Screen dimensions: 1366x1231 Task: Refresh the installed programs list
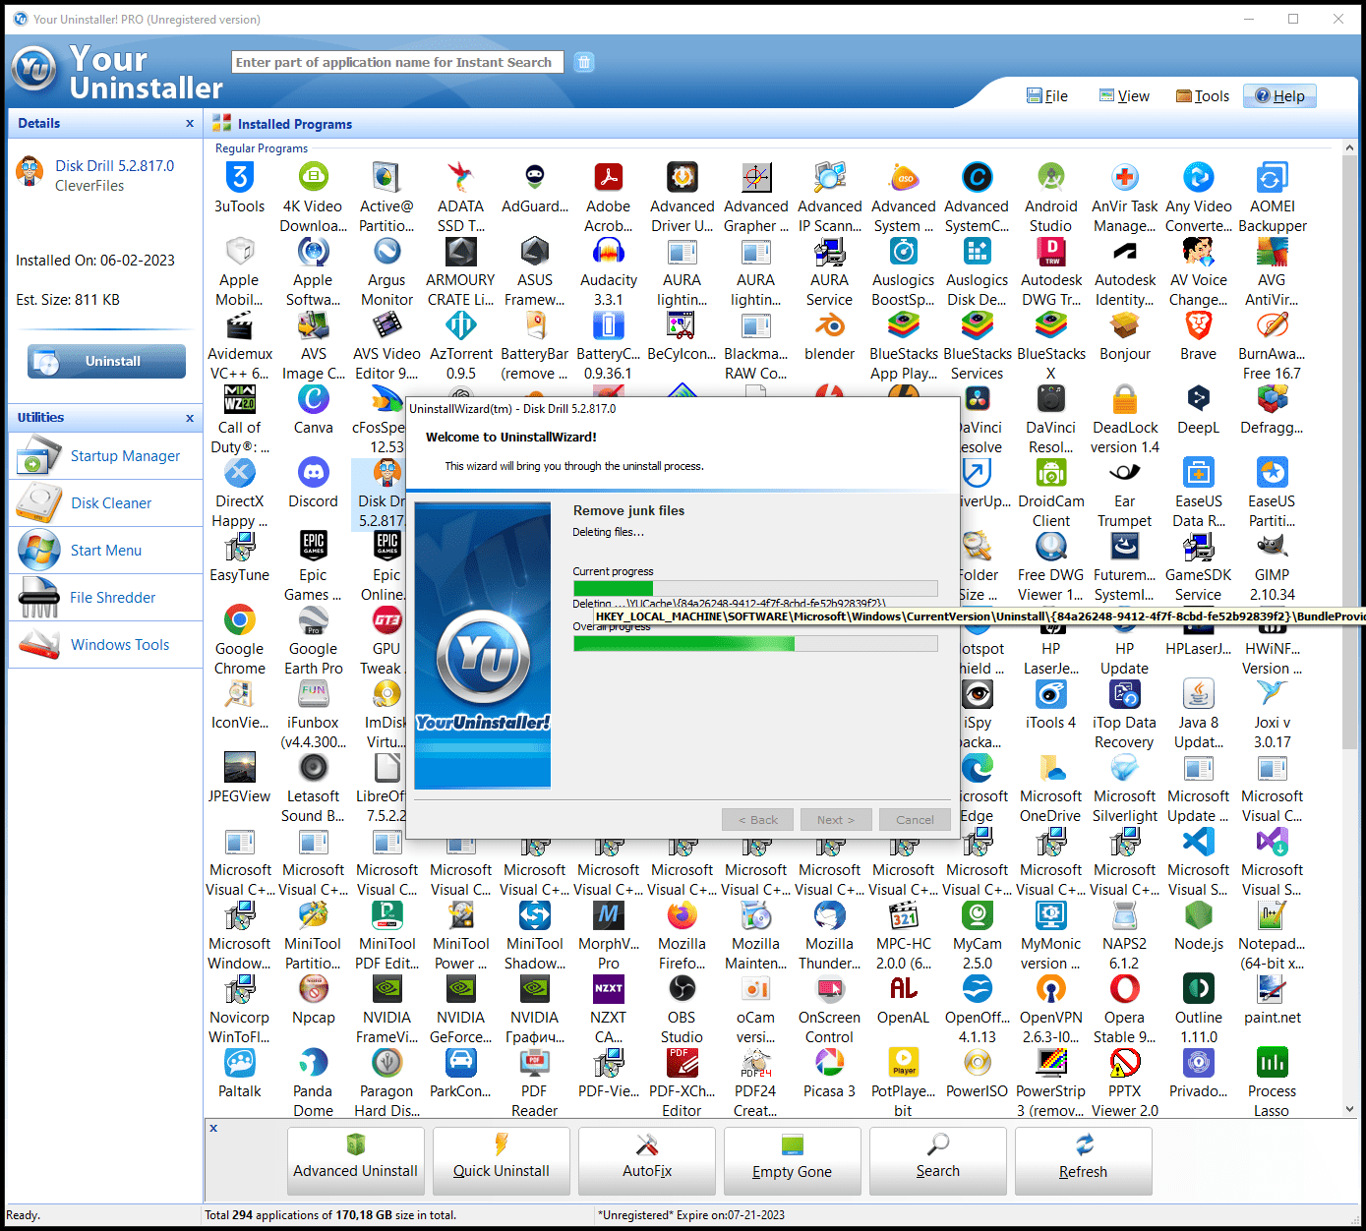pos(1083,1160)
